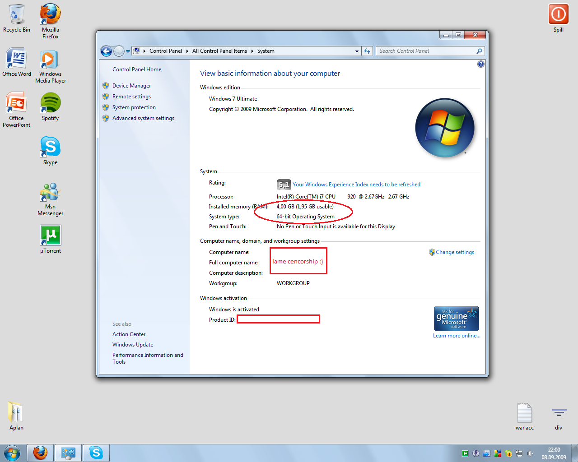
Task: Click the Forward navigation arrow
Action: [118, 51]
